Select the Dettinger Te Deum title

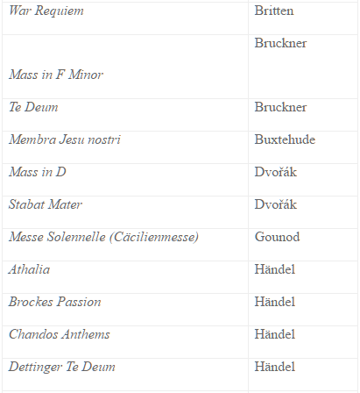point(62,367)
